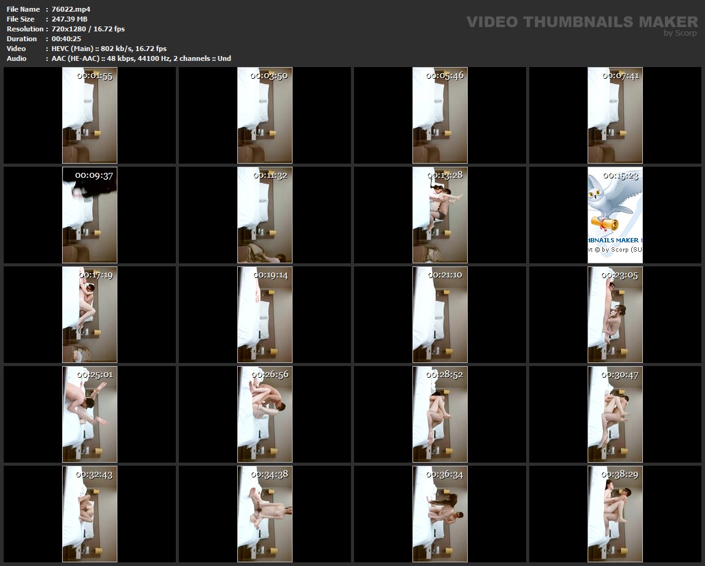Viewport: 705px width, 566px height.
Task: Select the thumbnail at 00:19:14
Action: click(x=265, y=314)
